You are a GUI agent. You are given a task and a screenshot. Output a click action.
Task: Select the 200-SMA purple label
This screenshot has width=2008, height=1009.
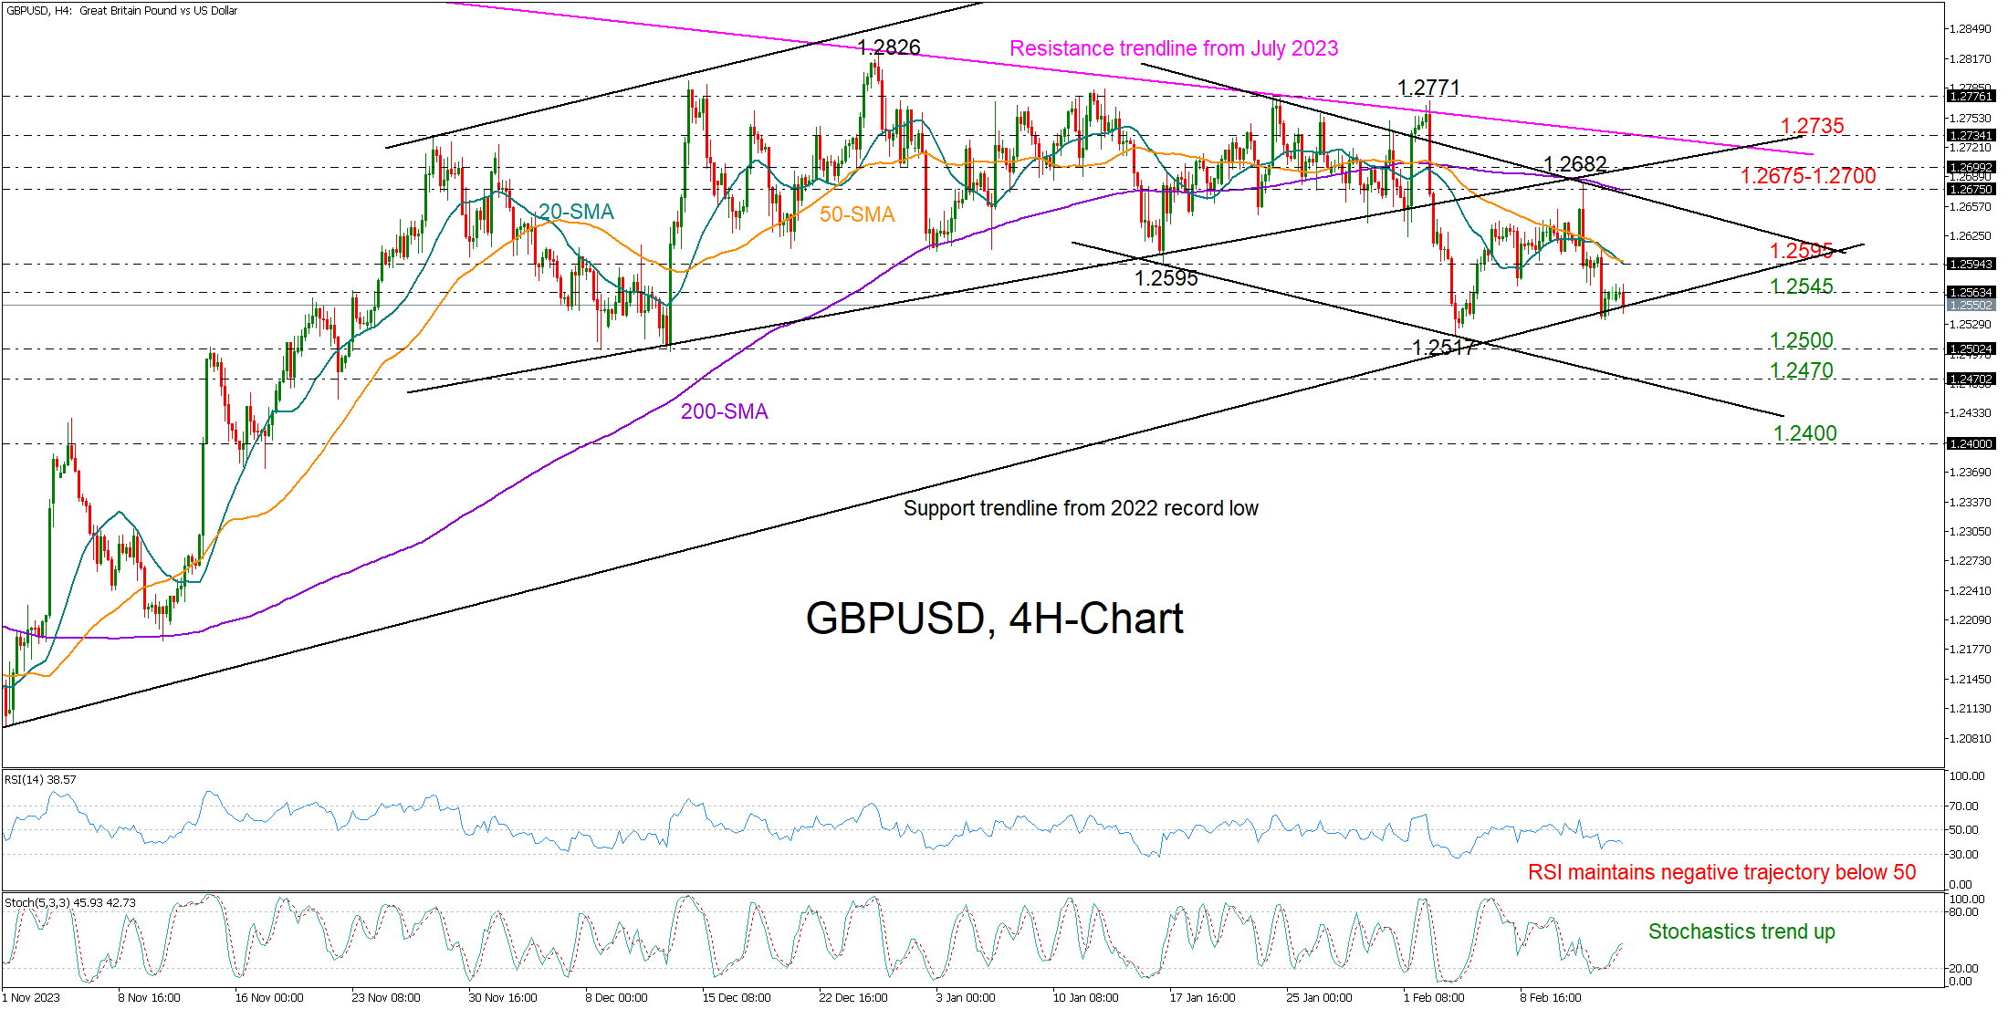(x=724, y=411)
